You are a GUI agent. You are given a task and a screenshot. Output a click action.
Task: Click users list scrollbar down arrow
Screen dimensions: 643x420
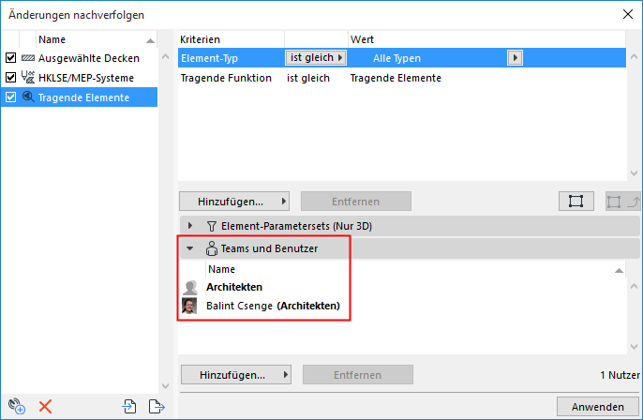[634, 347]
